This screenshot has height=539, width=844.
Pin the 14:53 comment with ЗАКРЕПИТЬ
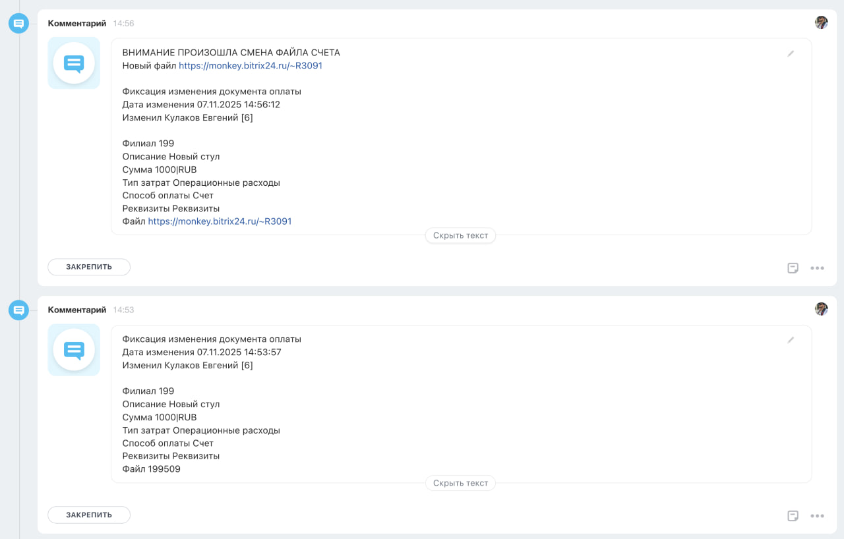coord(89,515)
